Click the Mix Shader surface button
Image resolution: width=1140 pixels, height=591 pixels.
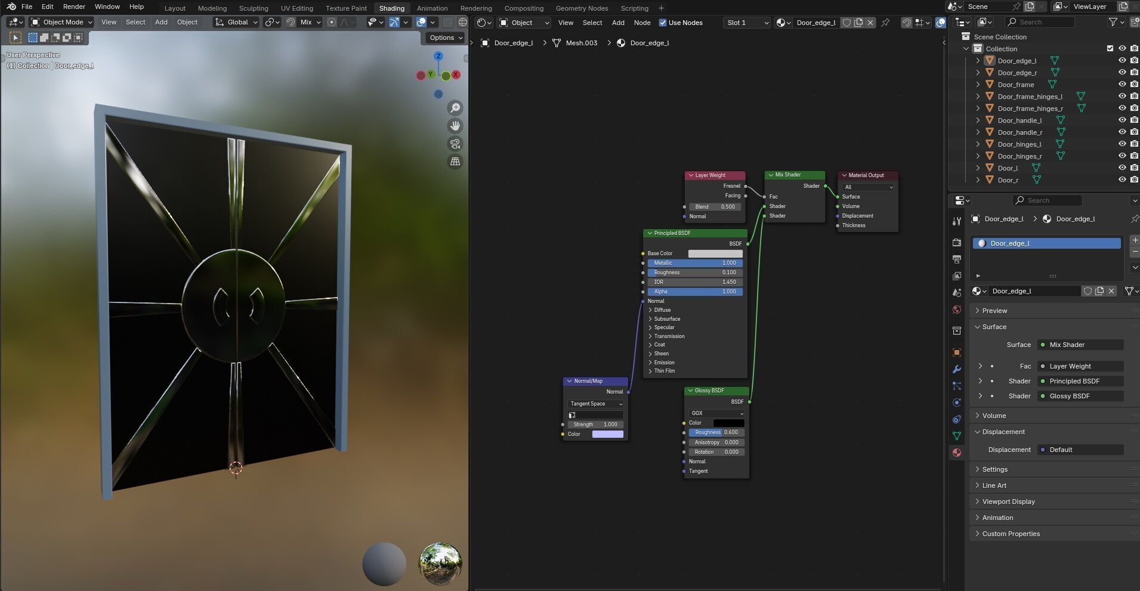[x=1080, y=345]
